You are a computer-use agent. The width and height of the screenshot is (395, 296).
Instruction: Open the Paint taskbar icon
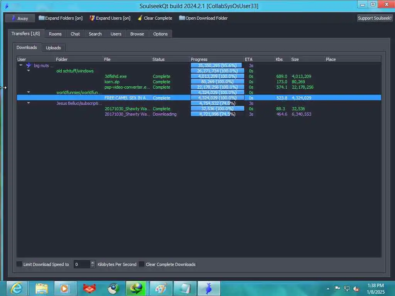coord(161,288)
